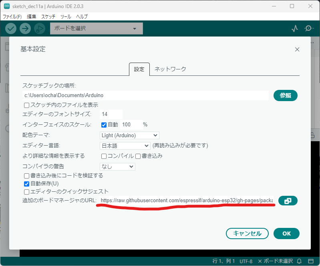Open the Serial Monitor icon

coord(309,28)
